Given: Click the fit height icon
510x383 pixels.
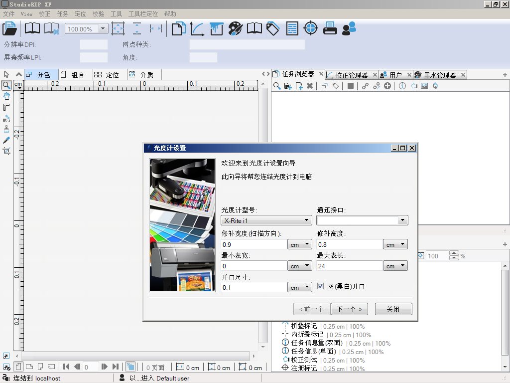Looking at the screenshot, I should pos(137,28).
